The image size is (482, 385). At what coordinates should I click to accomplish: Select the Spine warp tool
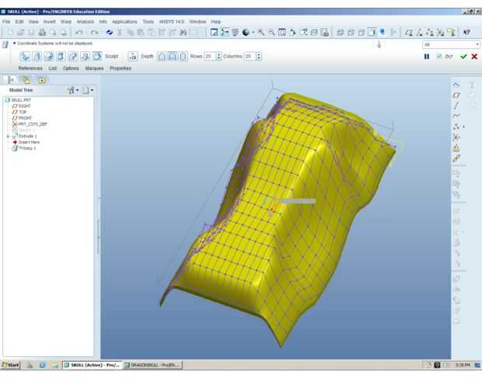tap(49, 56)
